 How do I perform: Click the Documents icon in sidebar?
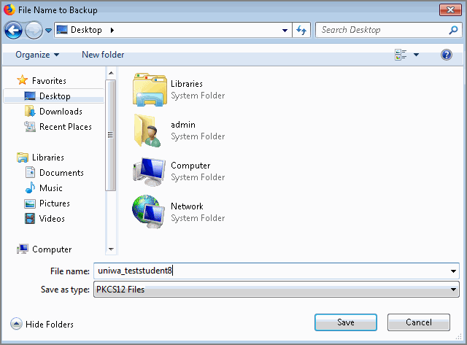[30, 173]
